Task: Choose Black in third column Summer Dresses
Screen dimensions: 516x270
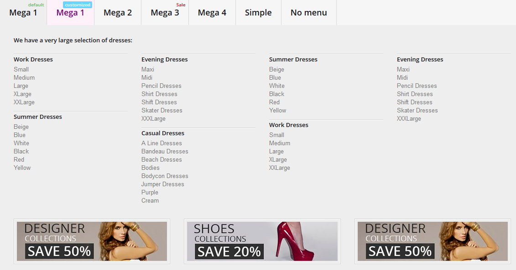Action: pos(276,94)
